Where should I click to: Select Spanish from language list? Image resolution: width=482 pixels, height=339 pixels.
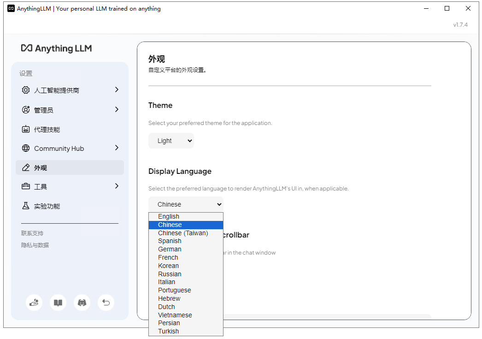pos(186,241)
